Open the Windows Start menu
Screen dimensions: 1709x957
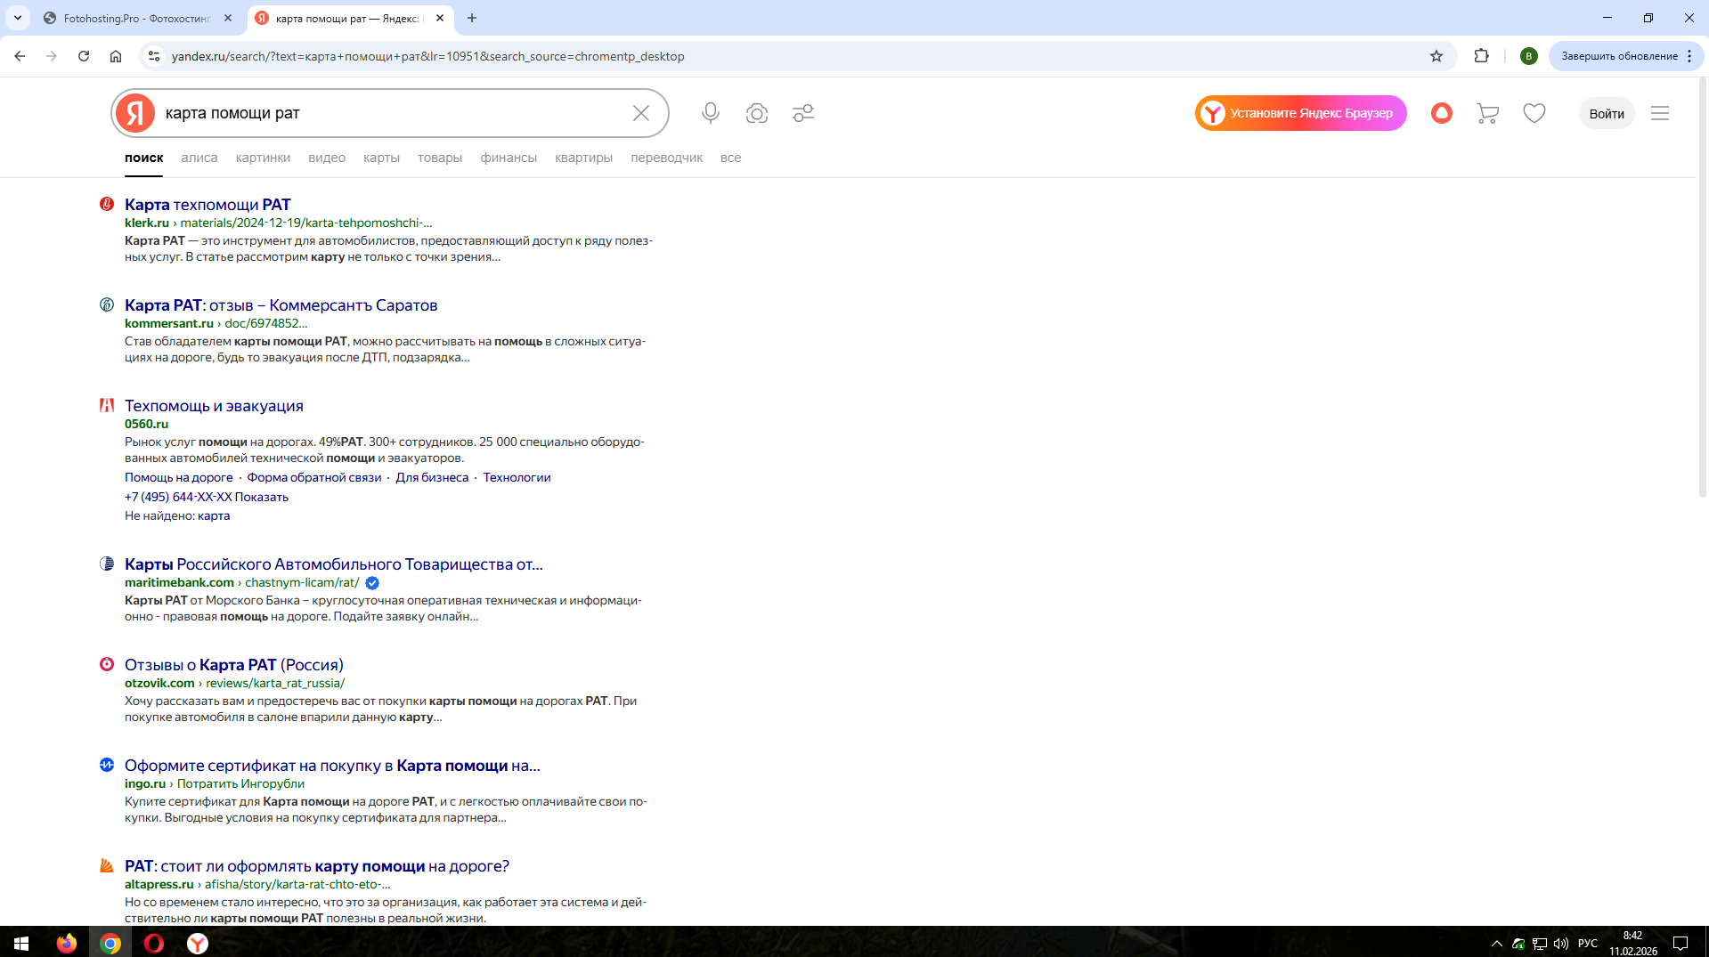coord(21,943)
